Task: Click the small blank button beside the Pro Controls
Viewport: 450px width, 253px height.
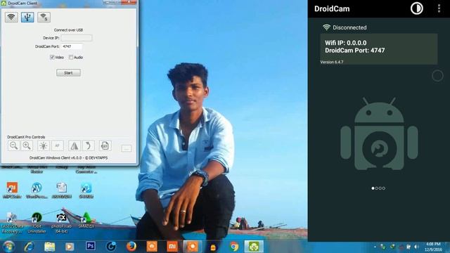Action: [x=127, y=148]
